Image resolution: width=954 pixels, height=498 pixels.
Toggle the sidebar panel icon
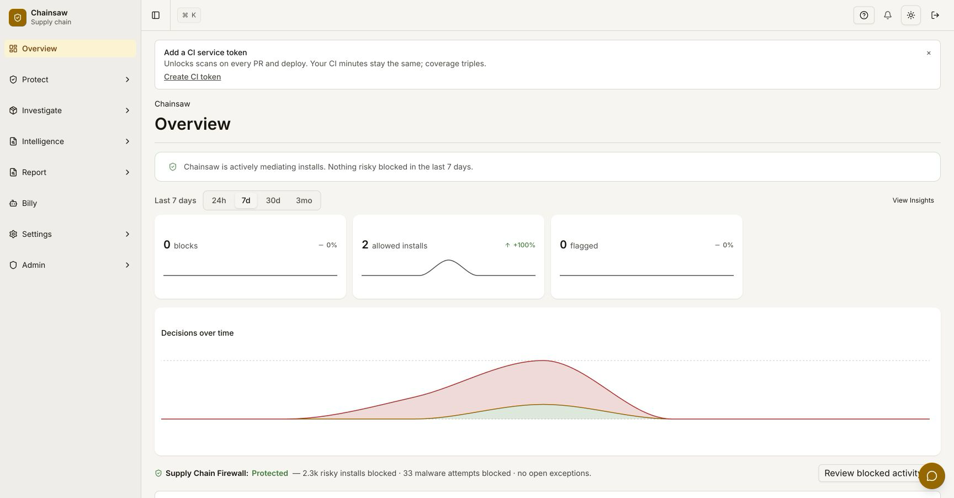click(x=156, y=15)
